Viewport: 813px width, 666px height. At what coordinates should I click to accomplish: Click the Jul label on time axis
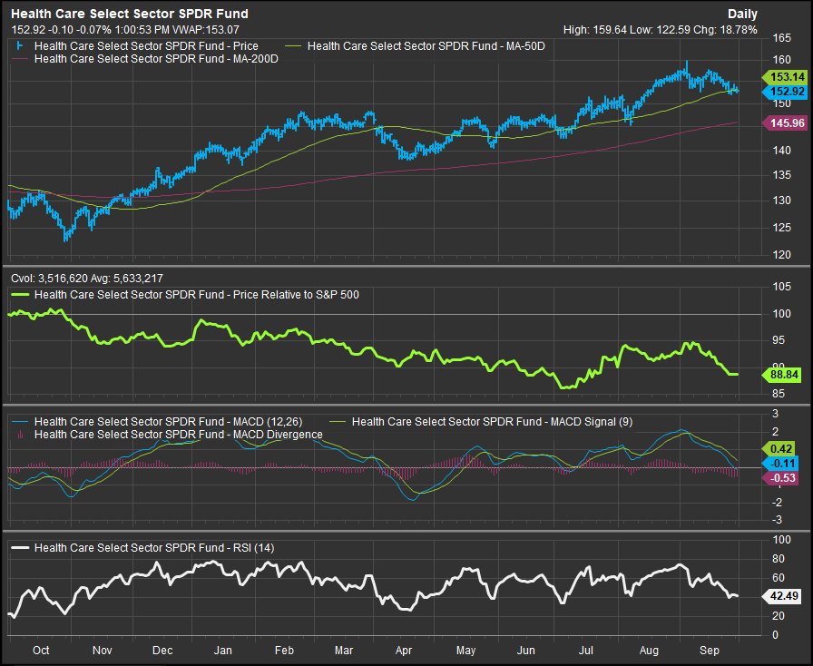point(586,651)
